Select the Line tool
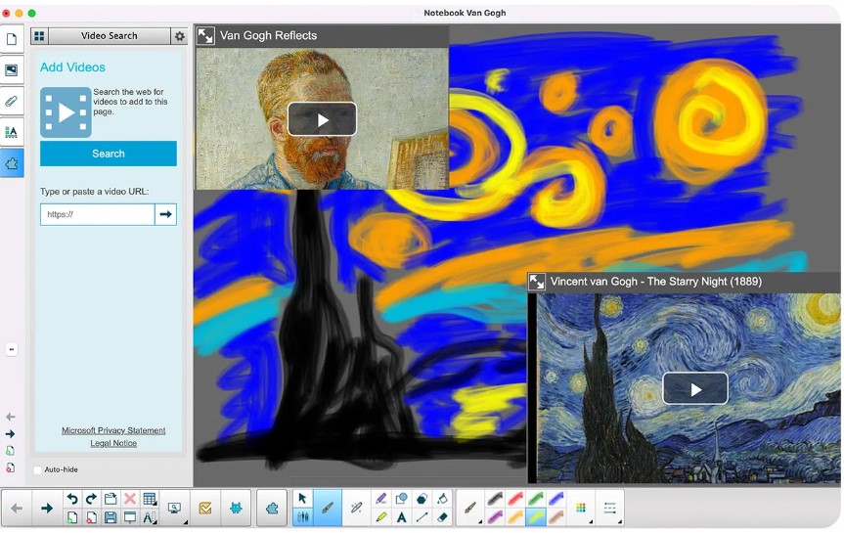Image resolution: width=844 pixels, height=533 pixels. click(x=422, y=518)
